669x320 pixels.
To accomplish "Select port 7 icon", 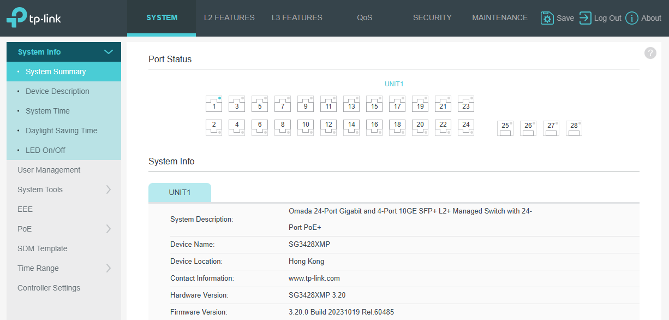I will click(x=283, y=104).
